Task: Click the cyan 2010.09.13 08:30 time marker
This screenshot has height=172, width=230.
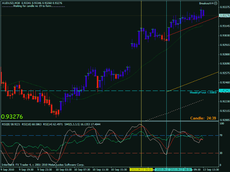Action: [180, 169]
